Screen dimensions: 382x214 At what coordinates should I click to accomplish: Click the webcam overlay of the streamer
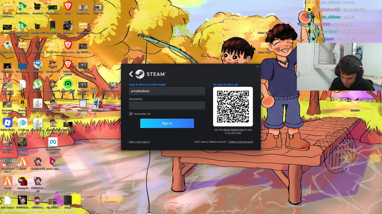coord(339,67)
